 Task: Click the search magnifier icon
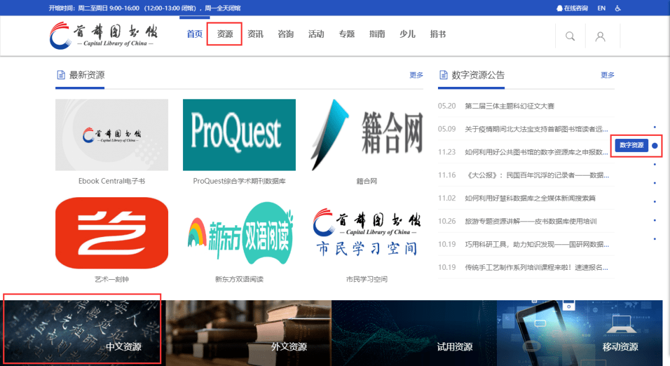(569, 37)
